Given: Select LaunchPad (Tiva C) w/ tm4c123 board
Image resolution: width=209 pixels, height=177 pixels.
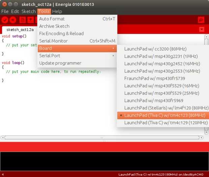Looking at the screenshot, I should click(x=163, y=115).
